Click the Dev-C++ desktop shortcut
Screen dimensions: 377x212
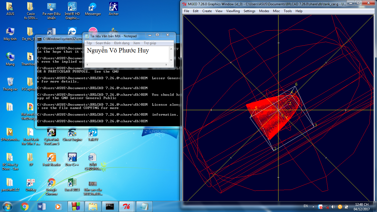pos(72,160)
